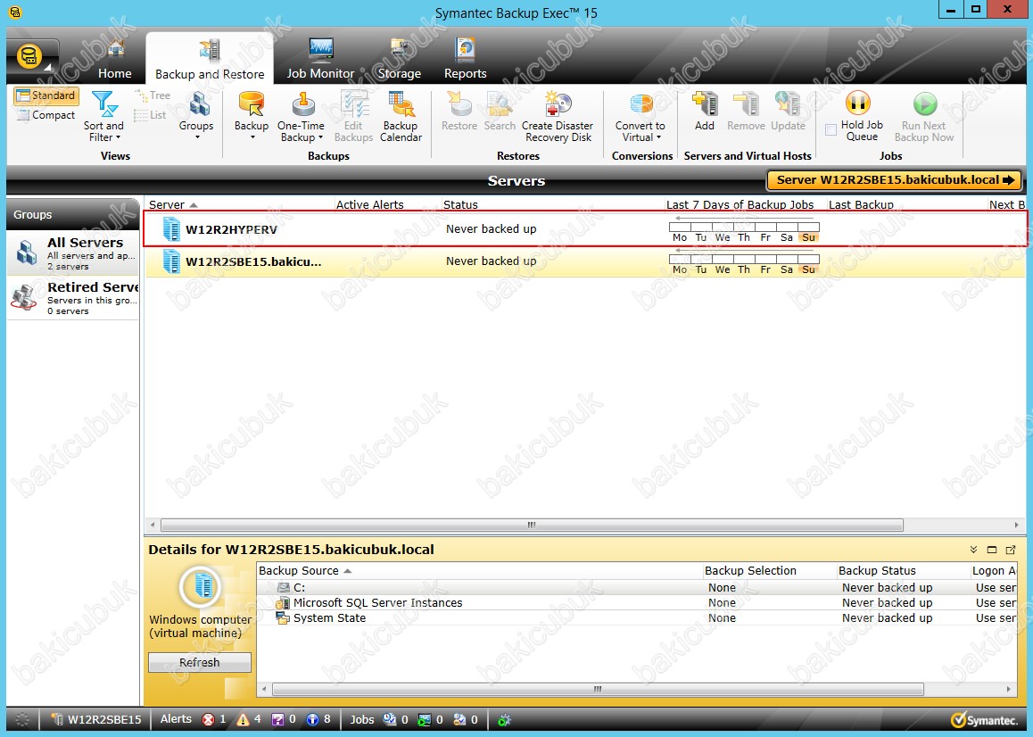
Task: Click the Hold Job Queue pause icon
Action: click(858, 104)
